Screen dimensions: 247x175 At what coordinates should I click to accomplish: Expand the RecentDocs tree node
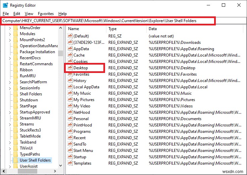pos(10,58)
